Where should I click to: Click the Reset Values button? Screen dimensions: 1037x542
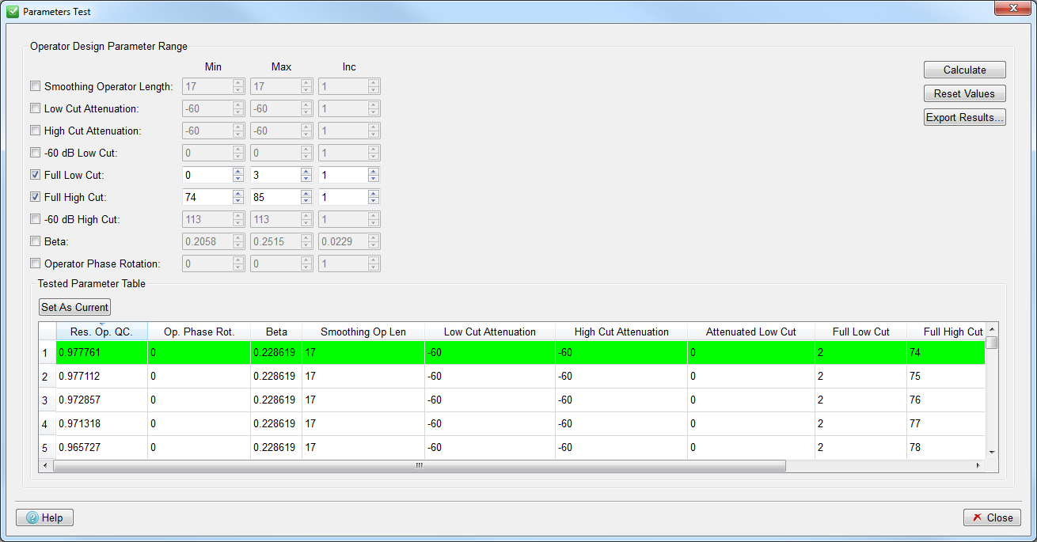(x=964, y=93)
